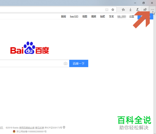Open the 使用百度前必读 footer link
The image size is (156, 134).
click(x=27, y=128)
